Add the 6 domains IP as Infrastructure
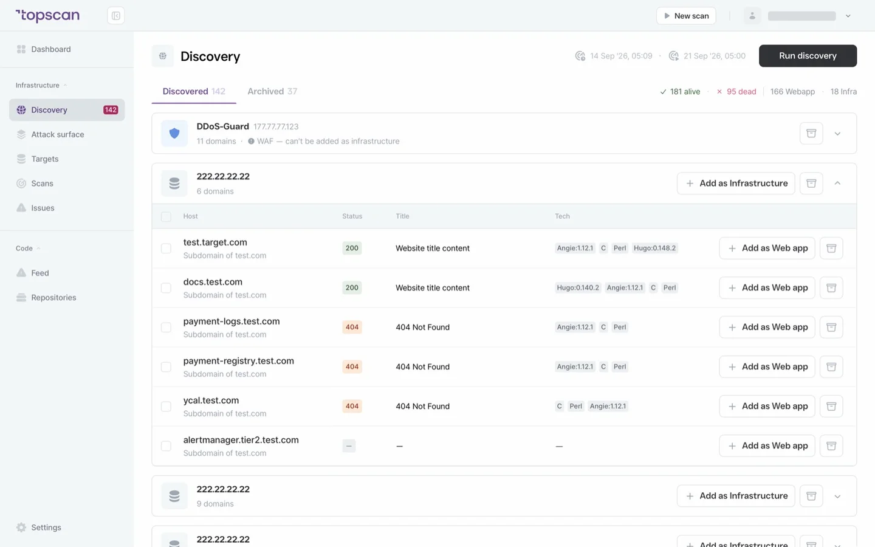875x547 pixels. point(736,183)
